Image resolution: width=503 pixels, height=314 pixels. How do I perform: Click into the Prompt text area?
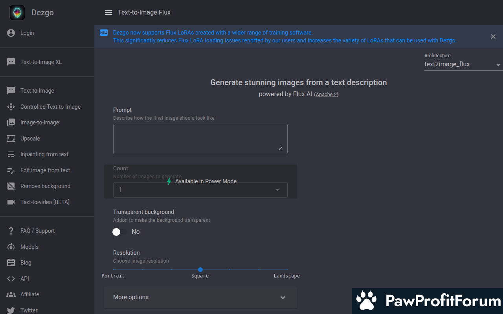200,139
